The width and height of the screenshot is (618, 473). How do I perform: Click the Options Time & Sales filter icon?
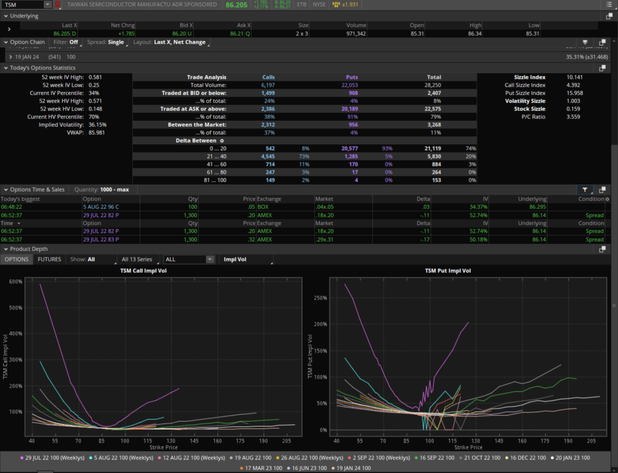pos(585,189)
